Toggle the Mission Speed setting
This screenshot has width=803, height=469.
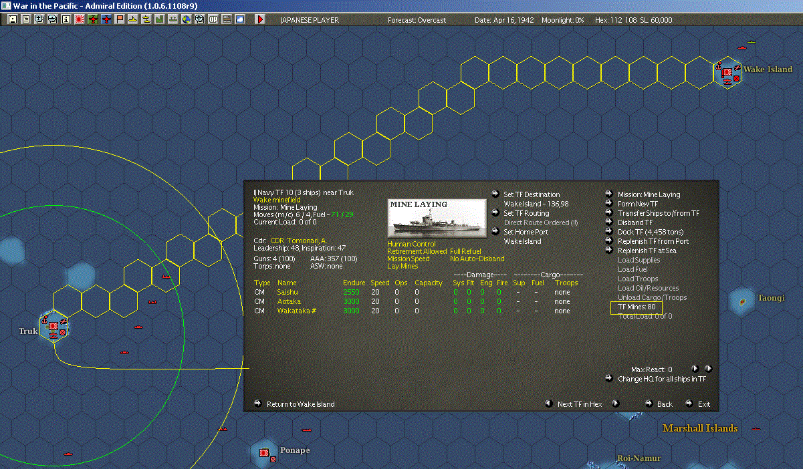click(x=409, y=259)
